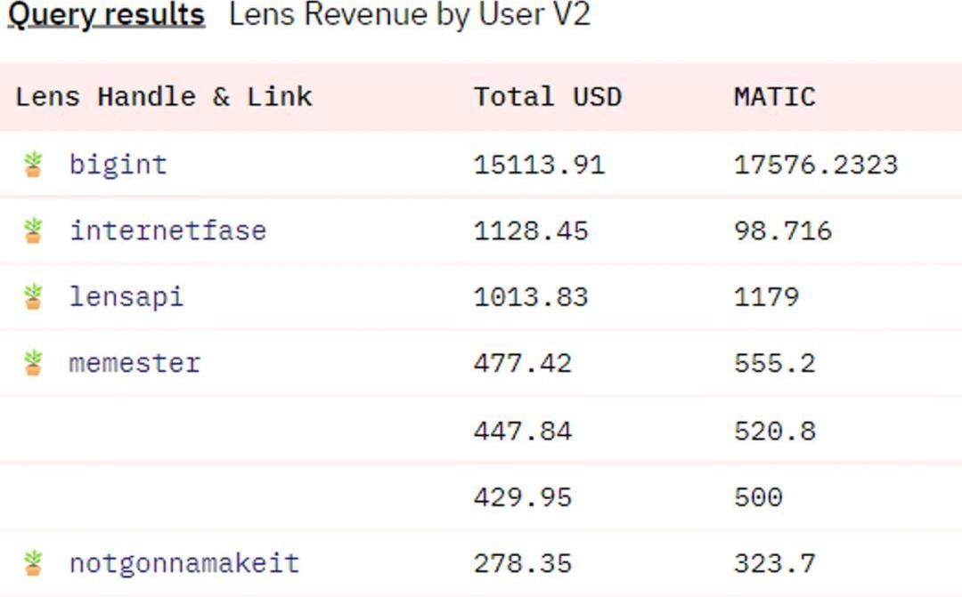Open the lensapi Lens handle link
Screen dimensions: 962x597
126,296
